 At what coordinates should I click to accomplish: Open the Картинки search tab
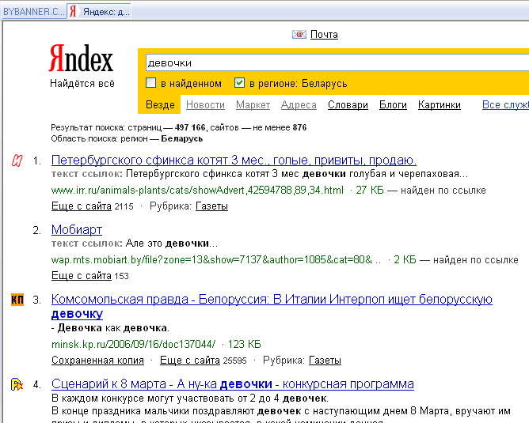[440, 104]
